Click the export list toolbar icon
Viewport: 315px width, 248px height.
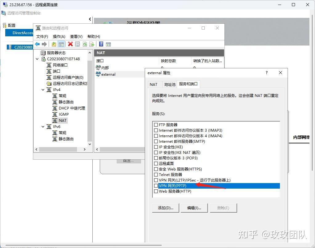pos(92,44)
